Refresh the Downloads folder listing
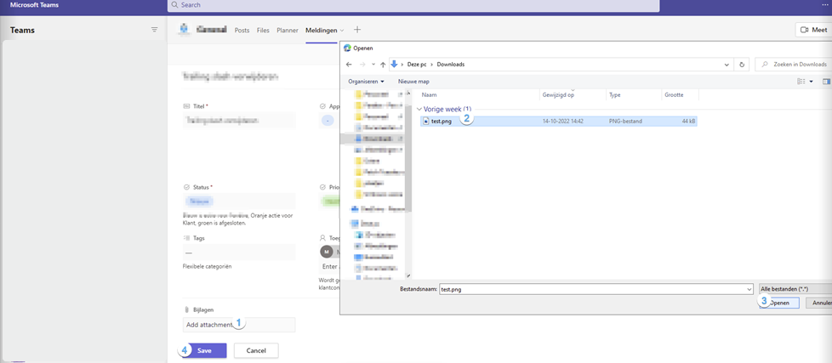Viewport: 832px width, 363px height. pyautogui.click(x=743, y=65)
